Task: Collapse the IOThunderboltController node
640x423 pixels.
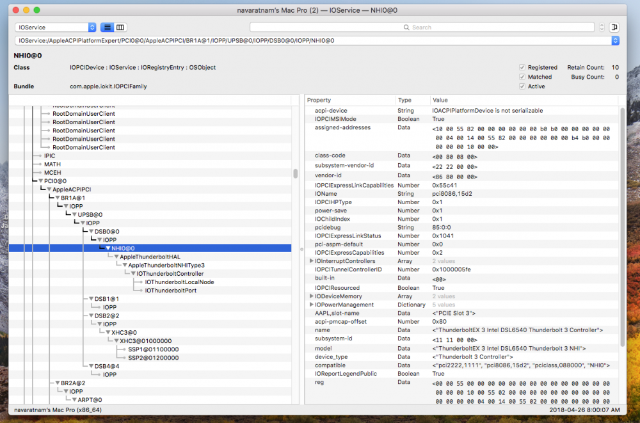Action: click(133, 273)
